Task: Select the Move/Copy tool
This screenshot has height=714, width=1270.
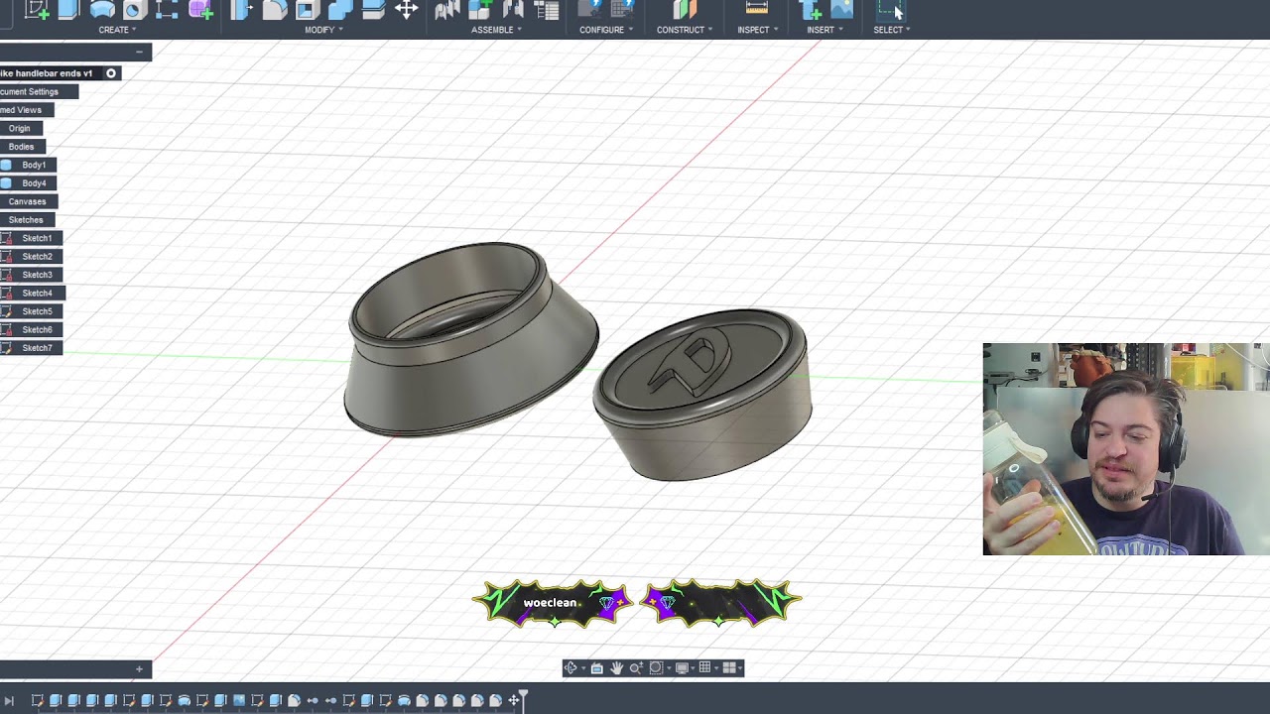Action: pyautogui.click(x=406, y=9)
